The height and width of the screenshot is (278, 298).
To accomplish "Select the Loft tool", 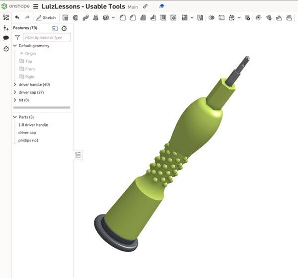I will tap(95, 18).
